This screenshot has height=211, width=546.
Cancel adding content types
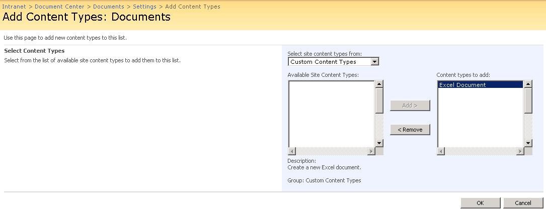523,203
